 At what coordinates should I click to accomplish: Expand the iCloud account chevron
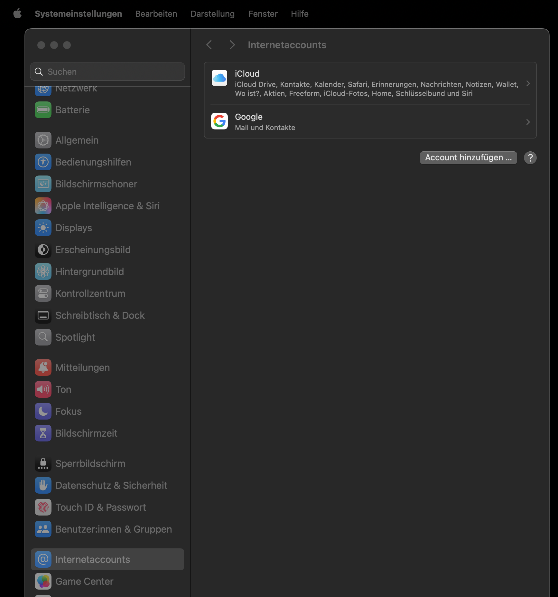(x=528, y=84)
